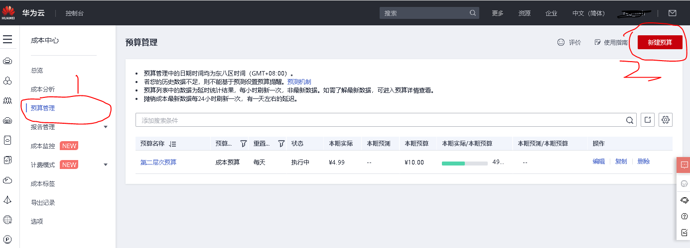Click the 成本中心 sidebar title
Viewport: 690px width, 248px height.
click(45, 41)
